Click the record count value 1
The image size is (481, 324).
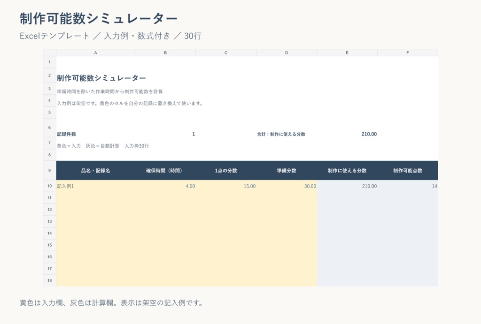[194, 134]
